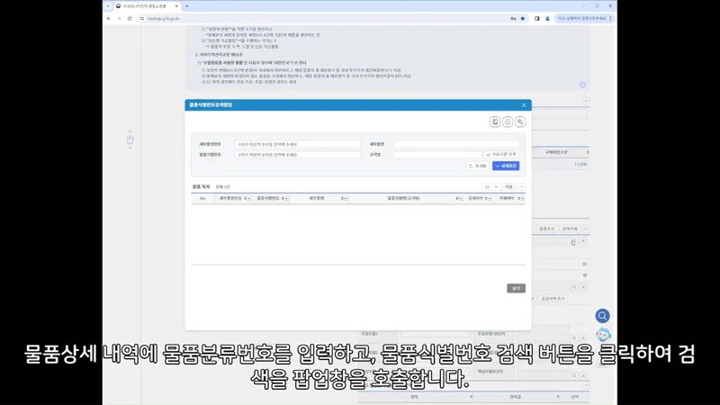Open the 세부품명 column filter dropdown
Image resolution: width=720 pixels, height=405 pixels.
click(345, 198)
